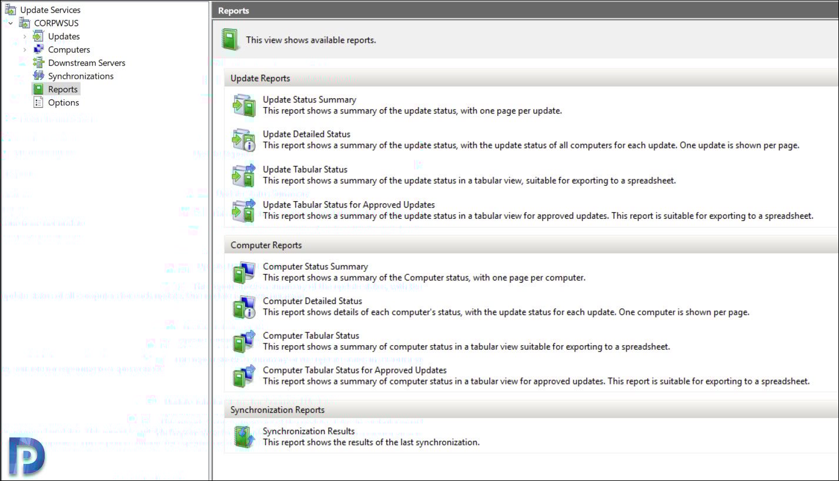Click the Computer Status Summary report icon
Screen dimensions: 839x481
tap(243, 272)
